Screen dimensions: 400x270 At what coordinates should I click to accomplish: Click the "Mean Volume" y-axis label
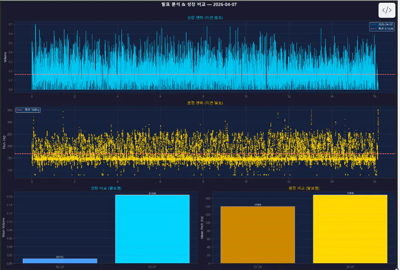4,227
